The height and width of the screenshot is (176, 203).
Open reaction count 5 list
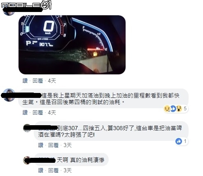click(x=185, y=109)
